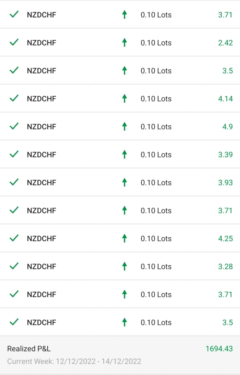Click the up arrow on the 2.42 trade row
The width and height of the screenshot is (240, 375).
pos(125,42)
